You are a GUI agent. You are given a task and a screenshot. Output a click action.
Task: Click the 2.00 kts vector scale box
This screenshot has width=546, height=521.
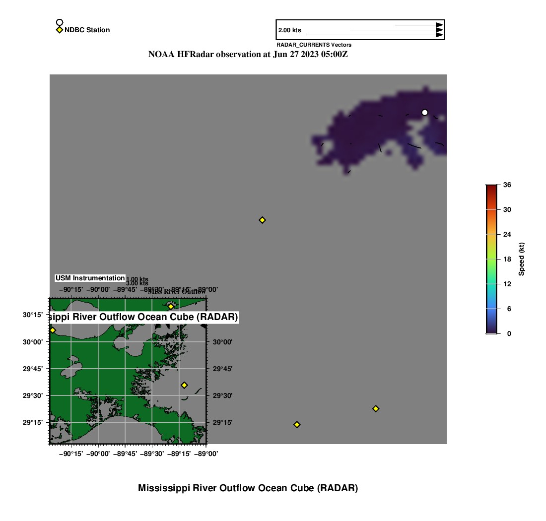coord(360,30)
